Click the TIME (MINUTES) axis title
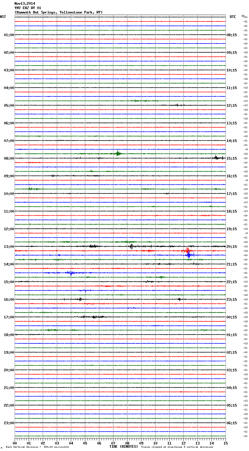This screenshot has width=249, height=451. tap(124, 447)
